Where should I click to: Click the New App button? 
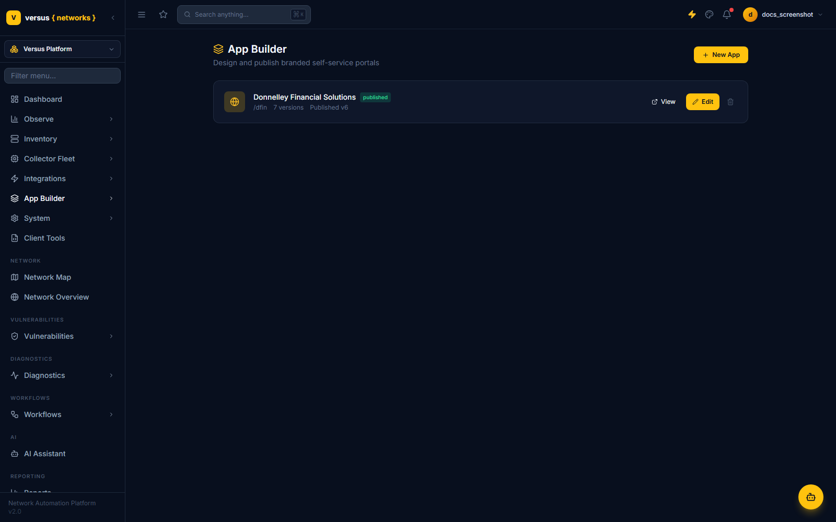click(x=721, y=55)
